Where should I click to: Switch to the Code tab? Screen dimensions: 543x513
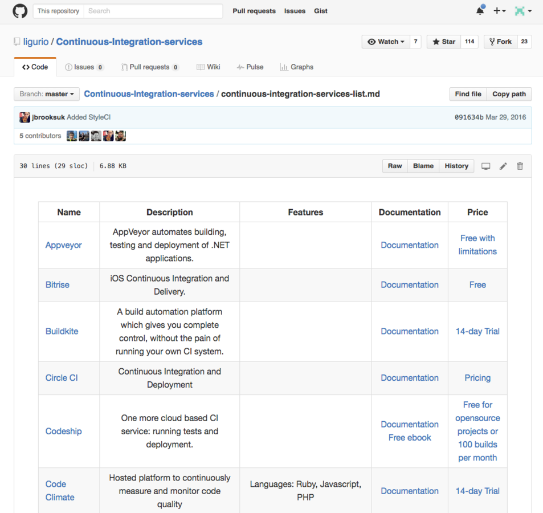[35, 67]
